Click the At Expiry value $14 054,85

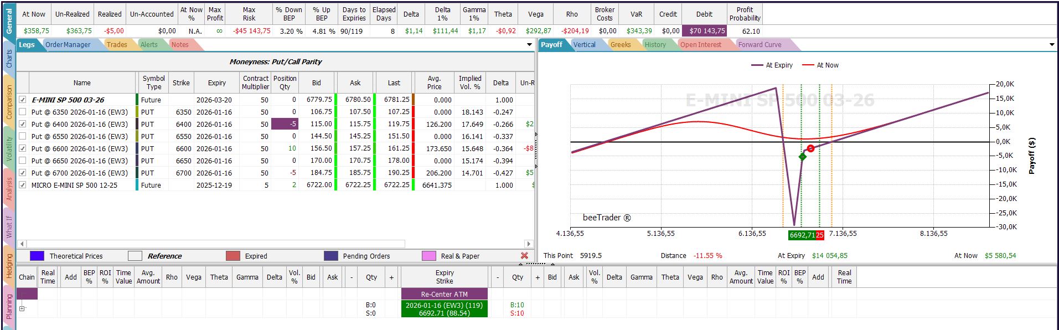coord(829,256)
